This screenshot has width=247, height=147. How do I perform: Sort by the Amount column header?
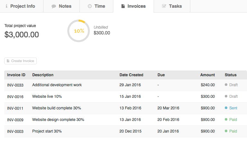(207, 75)
